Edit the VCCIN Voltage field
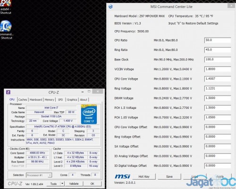The image size is (236, 189). point(218,69)
